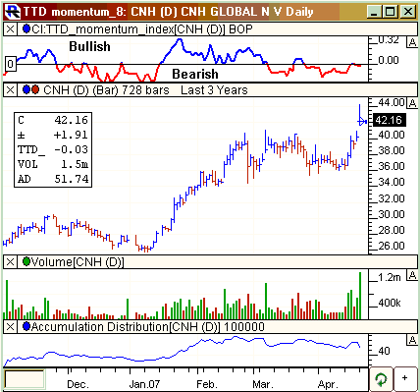The image size is (420, 392).
Task: Click the CI:TTD_momentum_index[CNH (D)] BOP title
Action: click(x=142, y=29)
